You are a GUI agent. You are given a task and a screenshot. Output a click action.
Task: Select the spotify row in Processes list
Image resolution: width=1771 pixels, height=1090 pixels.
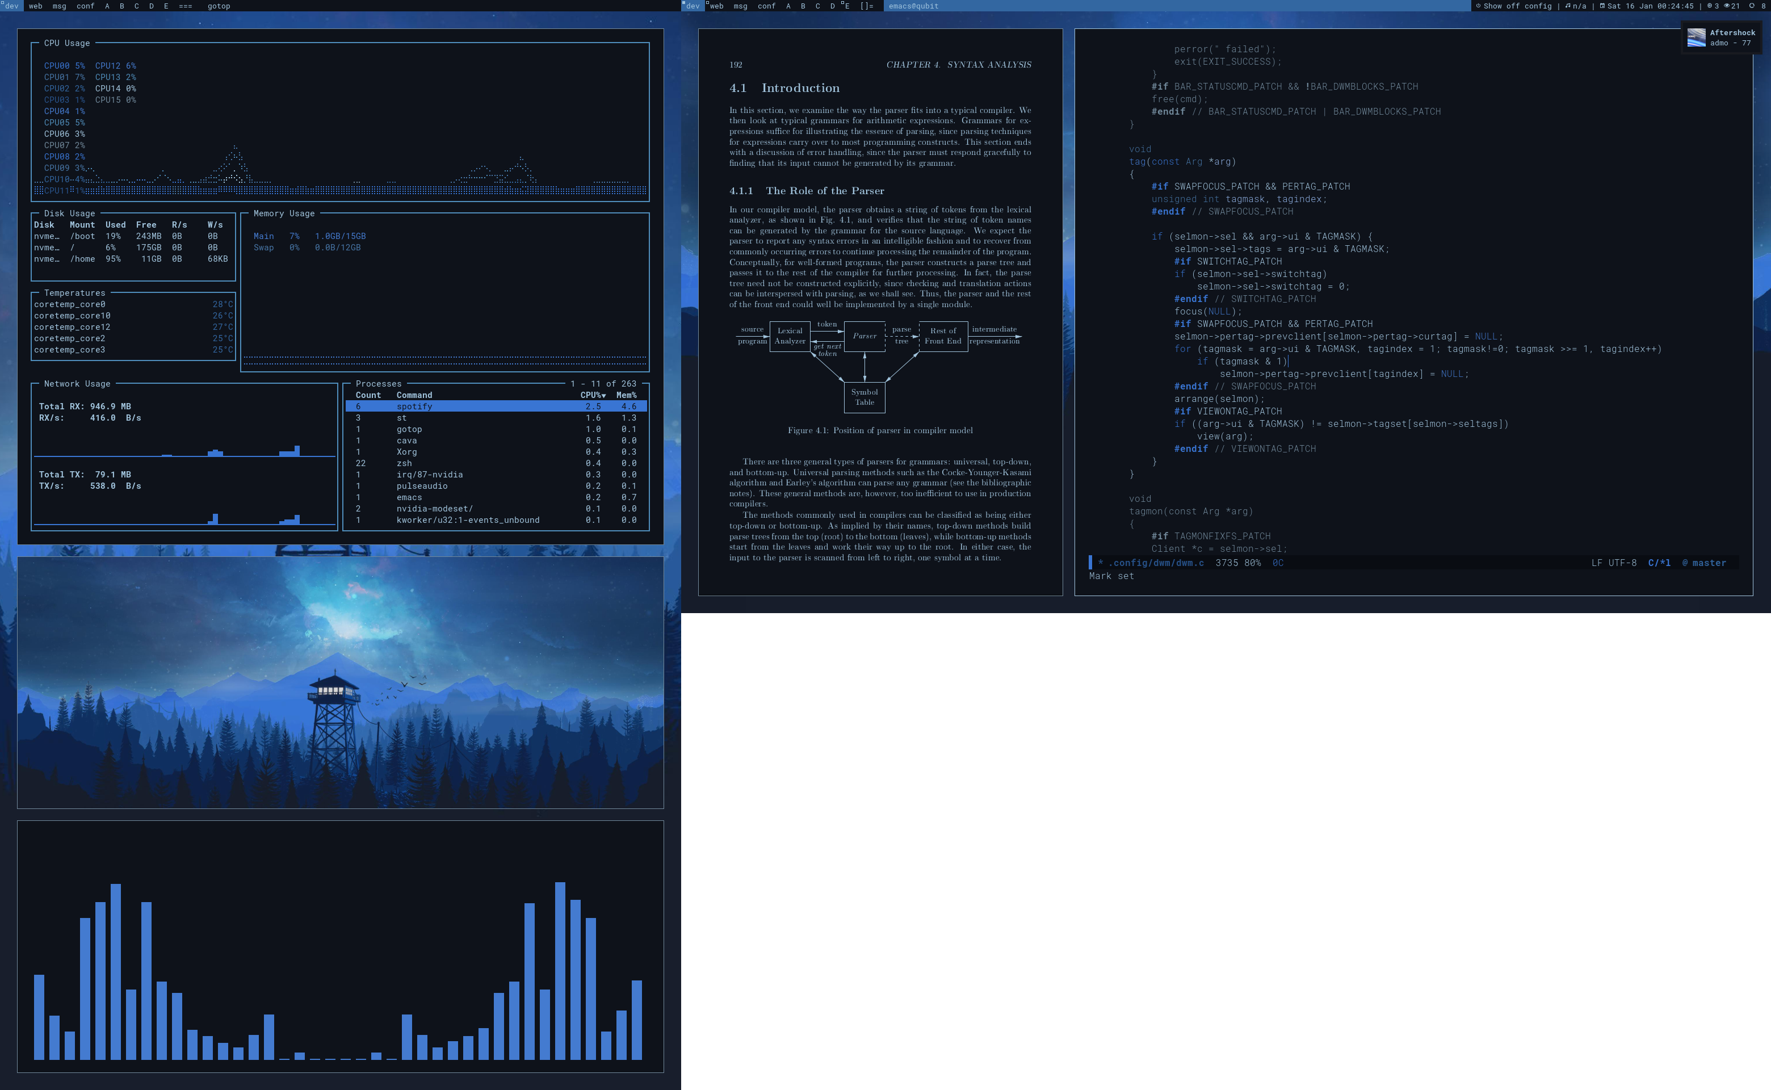pyautogui.click(x=414, y=406)
